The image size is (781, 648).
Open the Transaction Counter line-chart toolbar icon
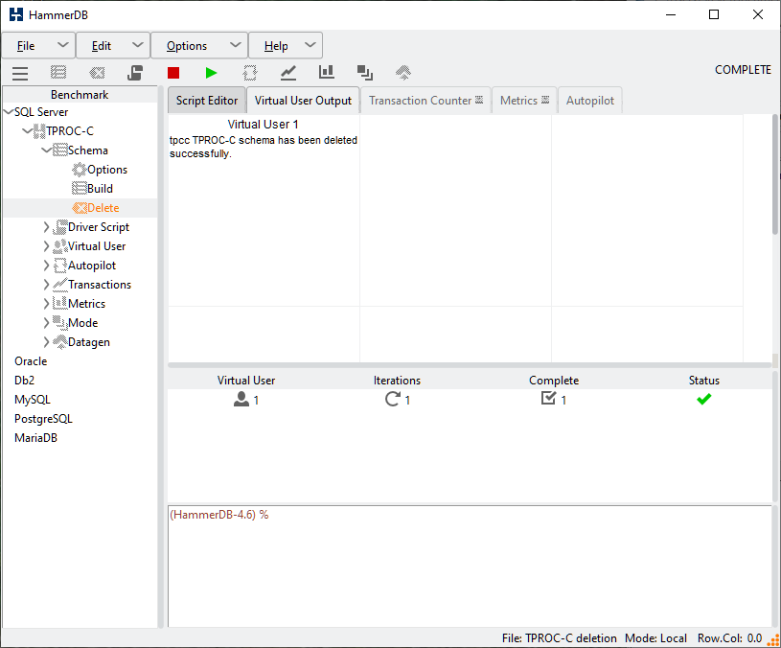coord(288,73)
